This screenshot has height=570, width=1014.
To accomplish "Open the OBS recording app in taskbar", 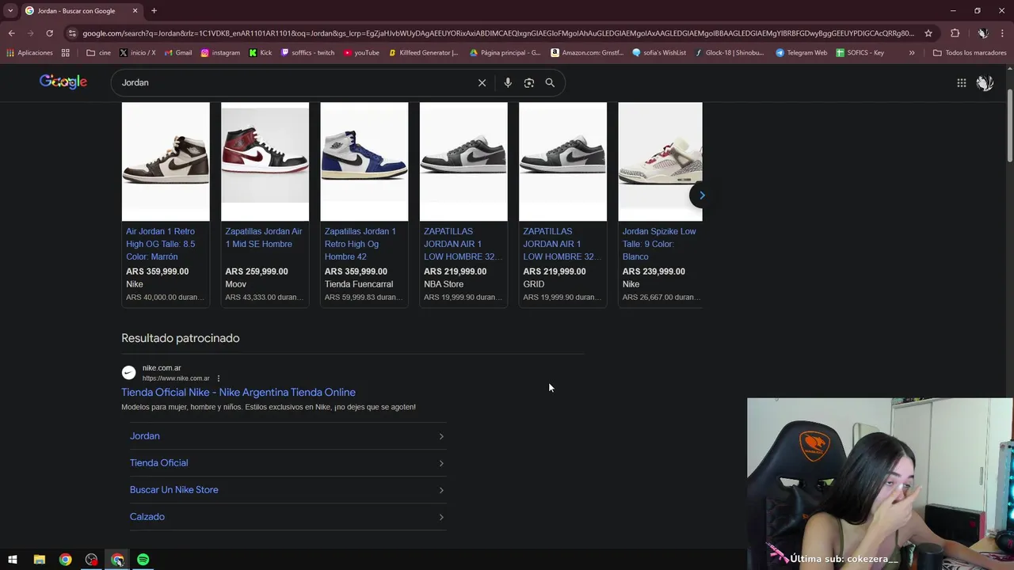I will pyautogui.click(x=91, y=560).
